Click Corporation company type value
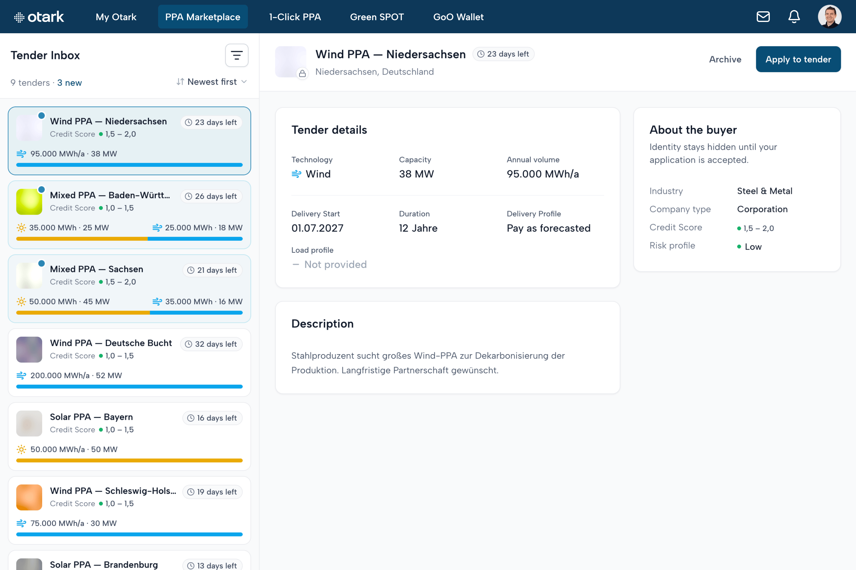The image size is (856, 570). click(x=762, y=209)
